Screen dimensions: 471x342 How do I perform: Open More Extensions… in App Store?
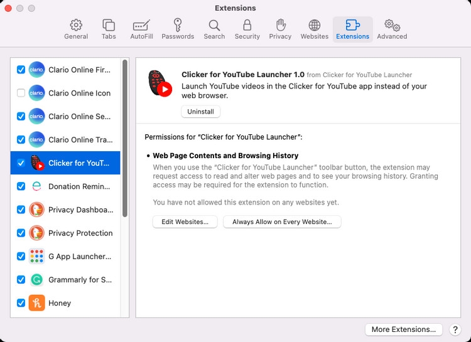click(403, 329)
